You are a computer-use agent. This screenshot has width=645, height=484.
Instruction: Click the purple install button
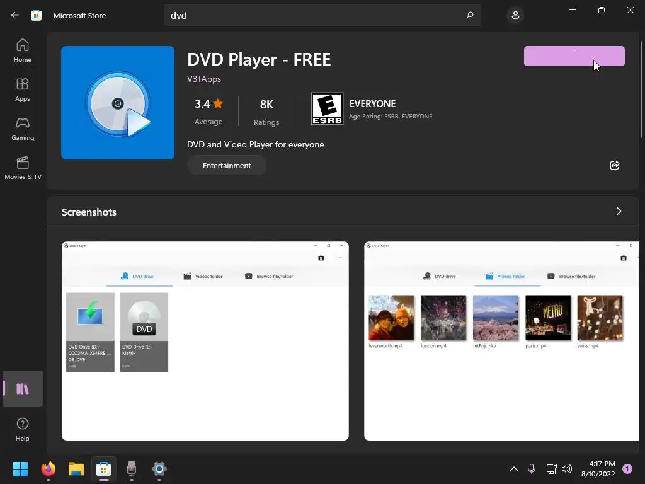[x=574, y=56]
